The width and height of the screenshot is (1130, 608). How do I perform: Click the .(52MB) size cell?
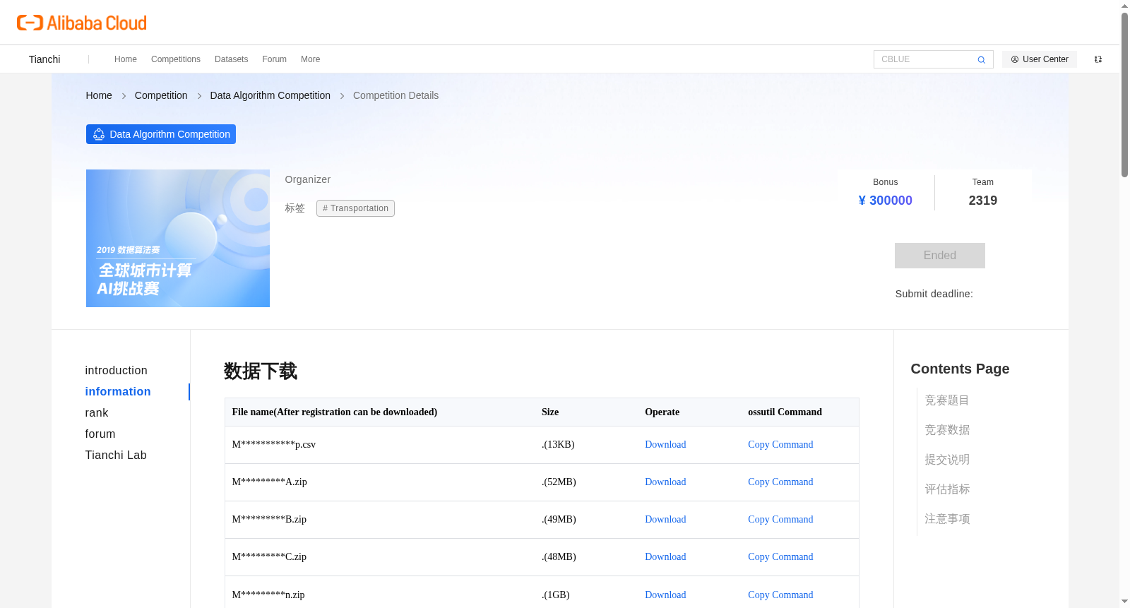click(559, 482)
